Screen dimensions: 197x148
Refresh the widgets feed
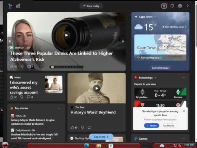[x=172, y=6]
